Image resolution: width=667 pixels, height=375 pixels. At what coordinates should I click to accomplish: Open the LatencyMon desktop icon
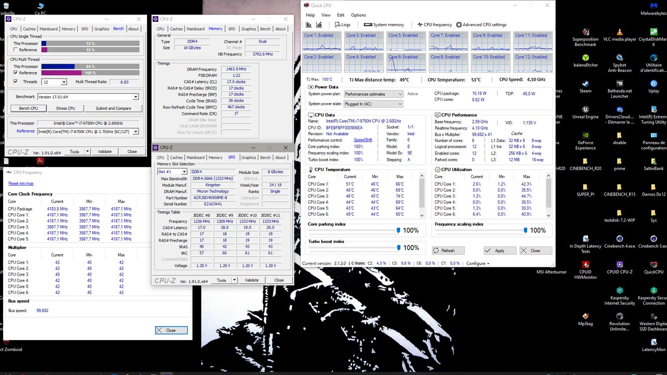[x=653, y=345]
